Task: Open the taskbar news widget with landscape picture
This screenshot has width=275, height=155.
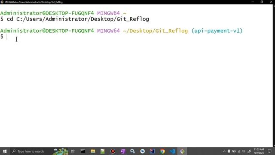Action: (61, 151)
